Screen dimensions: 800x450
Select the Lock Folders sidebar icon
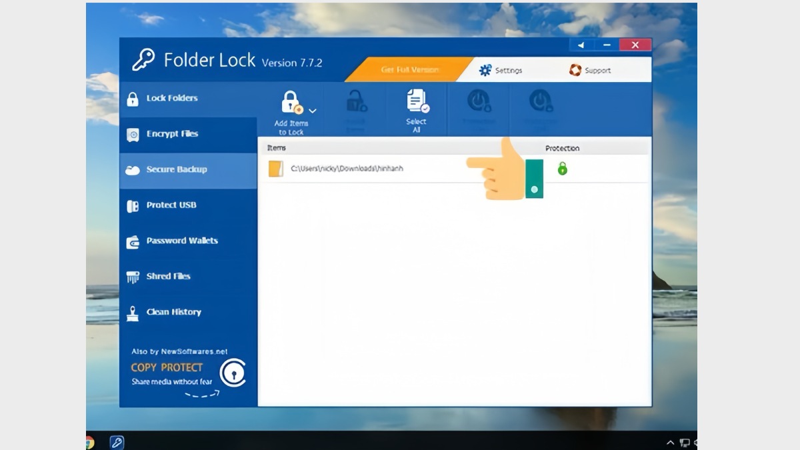133,98
